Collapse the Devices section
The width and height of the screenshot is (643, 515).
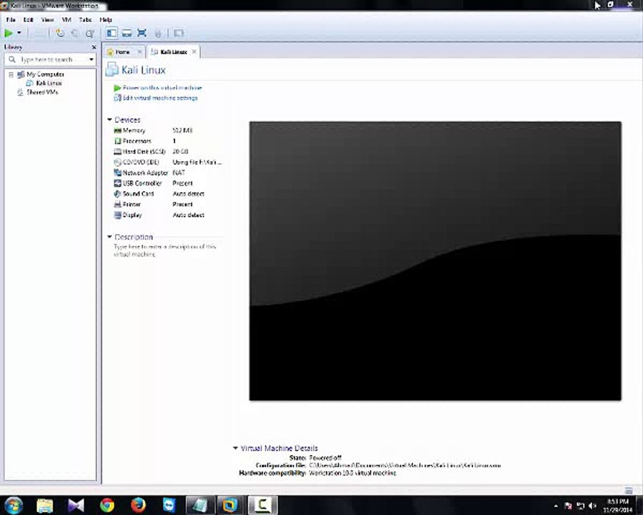(109, 119)
